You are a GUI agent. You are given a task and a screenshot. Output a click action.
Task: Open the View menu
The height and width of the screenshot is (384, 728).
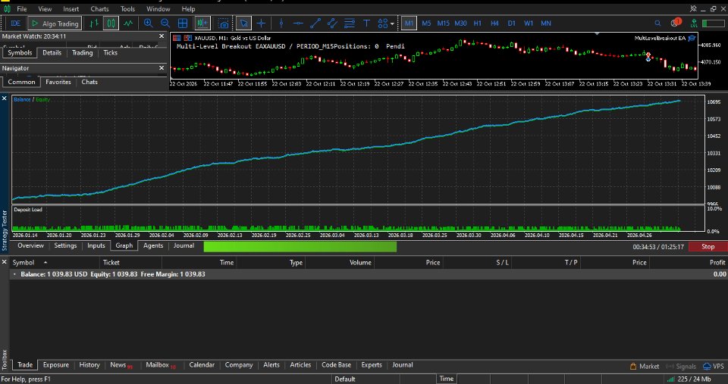pyautogui.click(x=45, y=9)
